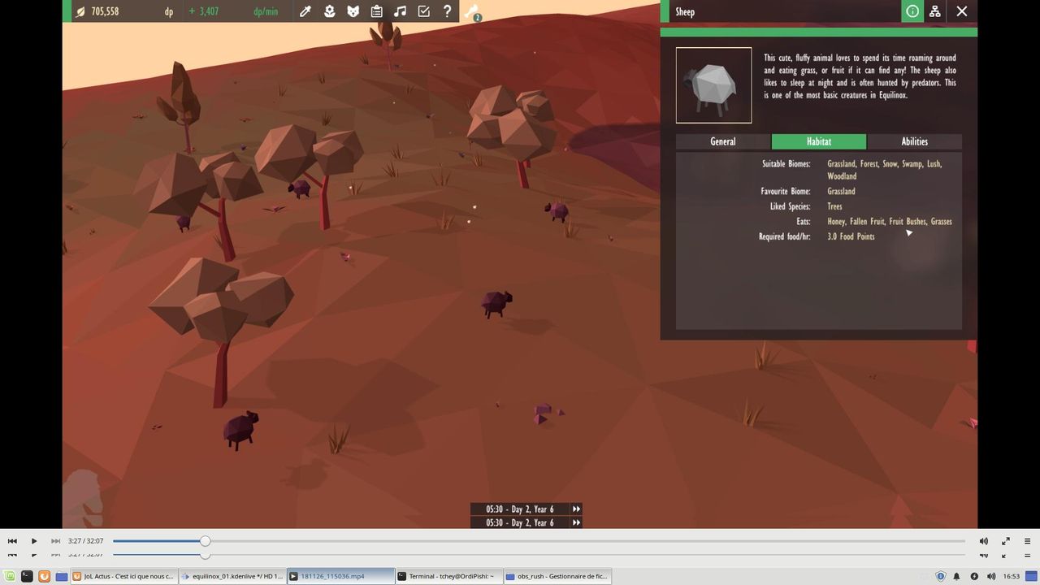Click the upper "05:30 - Day 2, Year 6" clock
1040x585 pixels.
[520, 509]
